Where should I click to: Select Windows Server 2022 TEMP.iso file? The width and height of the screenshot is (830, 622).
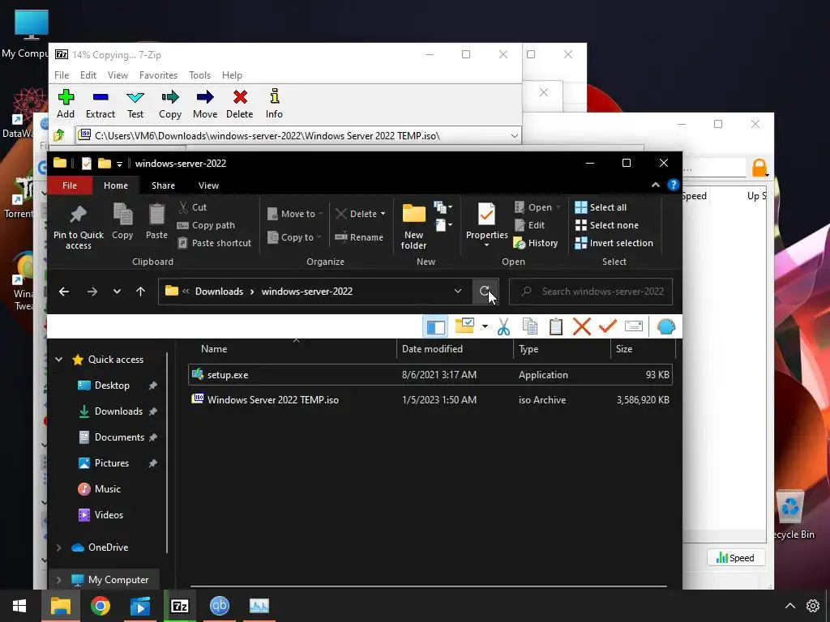[430, 400]
